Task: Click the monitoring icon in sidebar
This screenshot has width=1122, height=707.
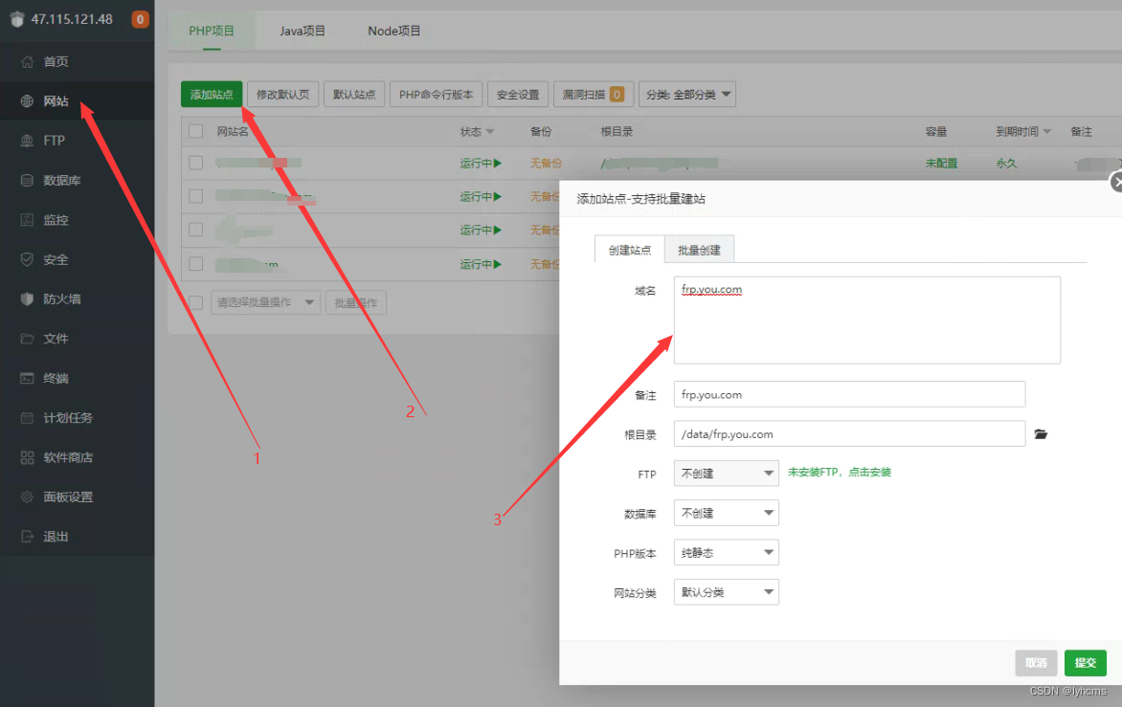Action: point(27,220)
